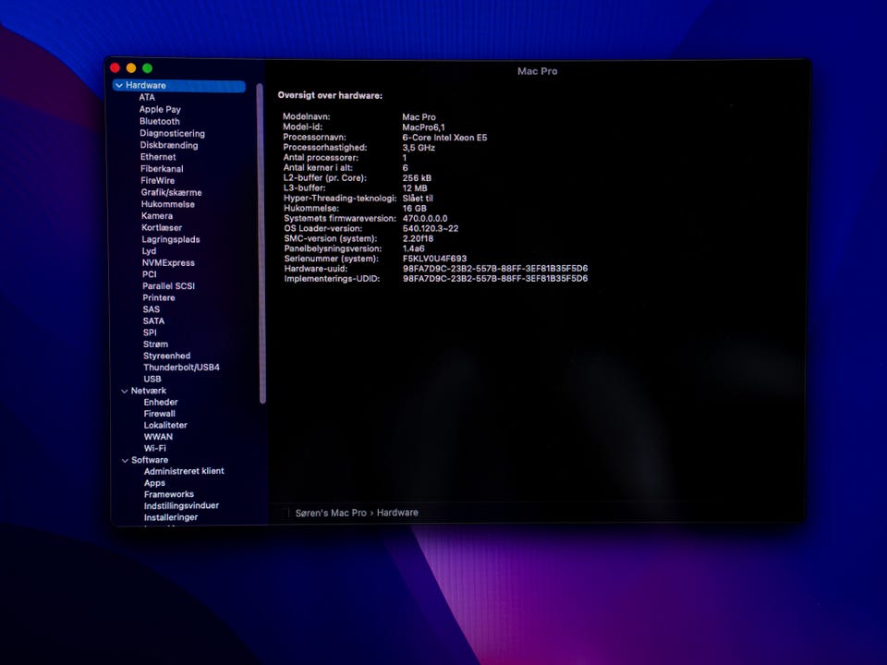Select Indstillingsvinduer under Software
The width and height of the screenshot is (887, 665).
click(x=181, y=505)
